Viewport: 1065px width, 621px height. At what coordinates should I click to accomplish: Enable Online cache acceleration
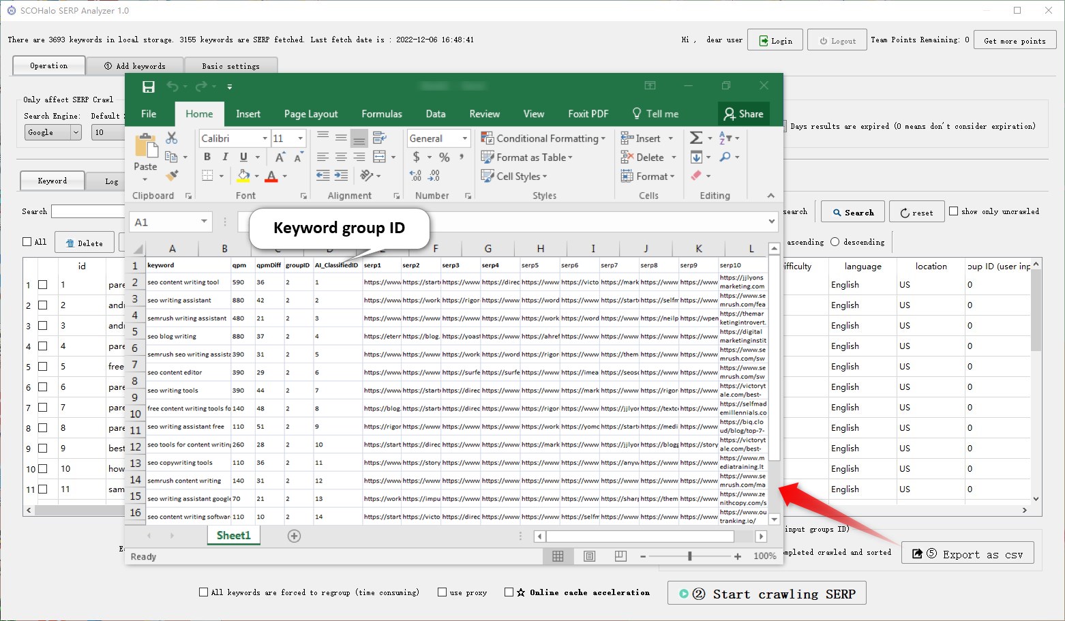(x=509, y=592)
